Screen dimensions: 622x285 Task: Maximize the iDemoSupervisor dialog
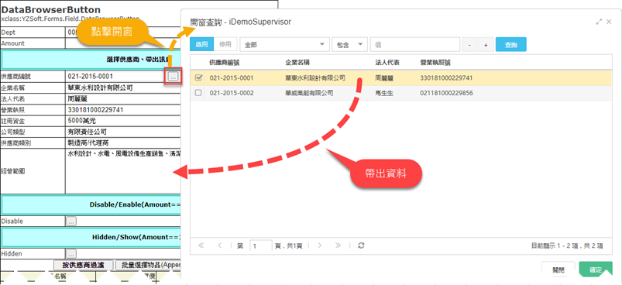(x=599, y=22)
